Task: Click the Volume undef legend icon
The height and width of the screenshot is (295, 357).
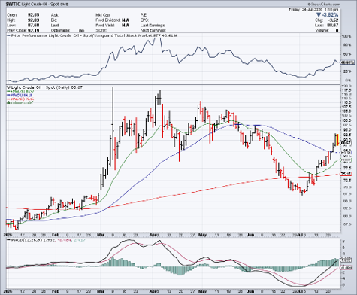Action: (8, 102)
